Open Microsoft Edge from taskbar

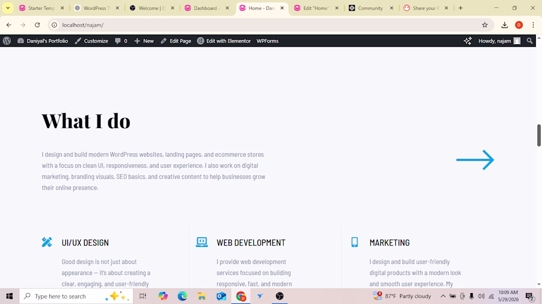(x=182, y=296)
